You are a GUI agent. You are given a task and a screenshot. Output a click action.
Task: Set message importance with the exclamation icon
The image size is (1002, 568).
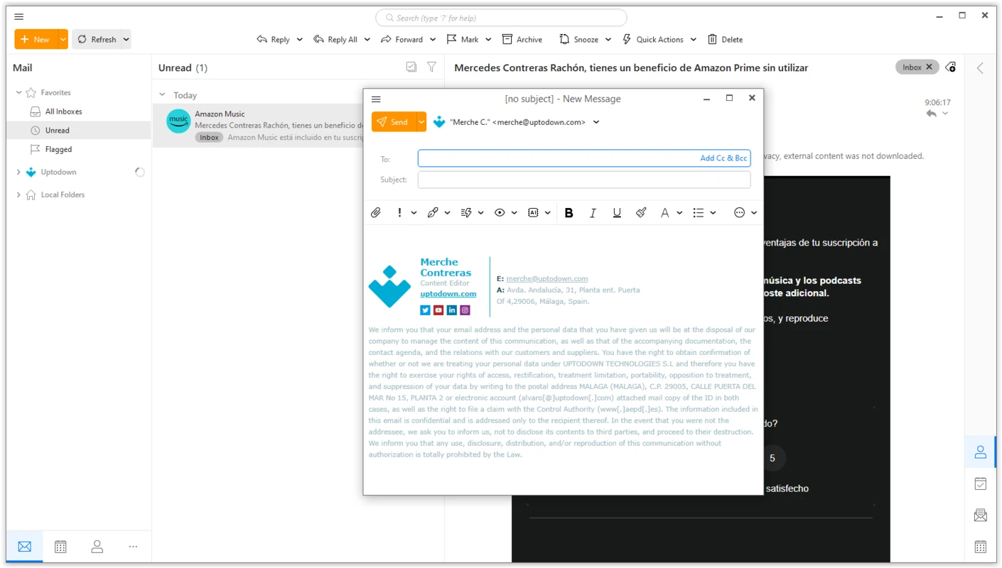click(399, 212)
